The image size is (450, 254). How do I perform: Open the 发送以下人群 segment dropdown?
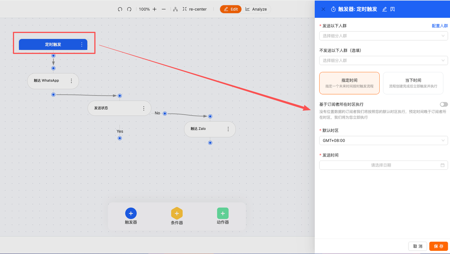384,36
